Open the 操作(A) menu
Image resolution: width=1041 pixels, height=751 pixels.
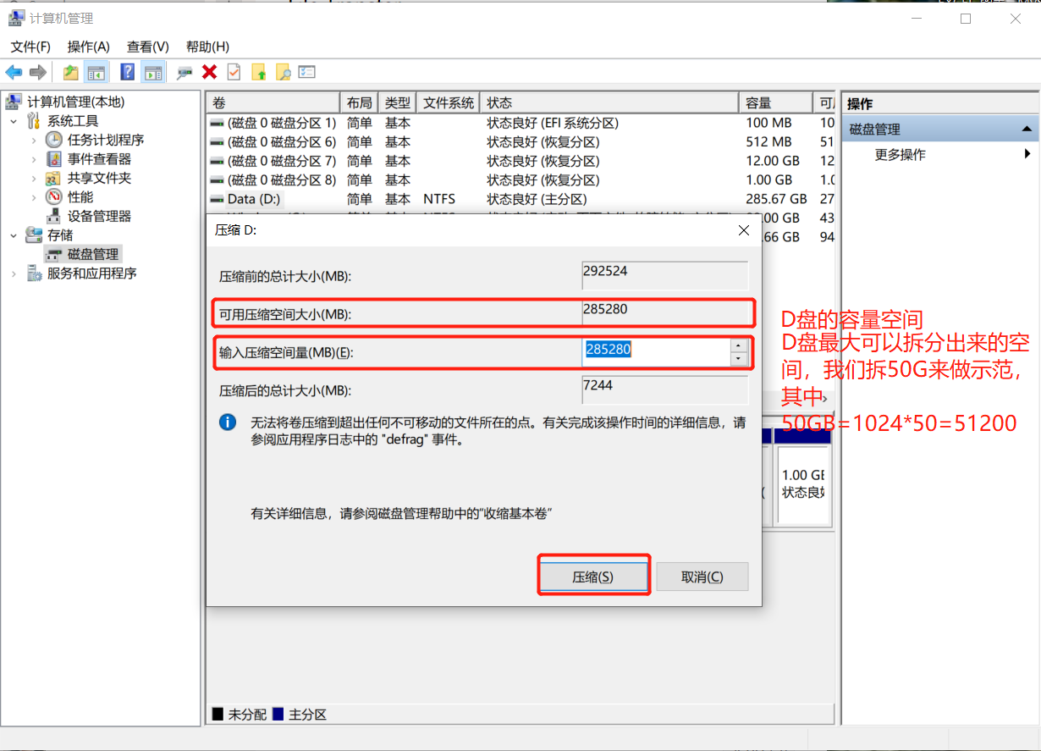tap(89, 47)
